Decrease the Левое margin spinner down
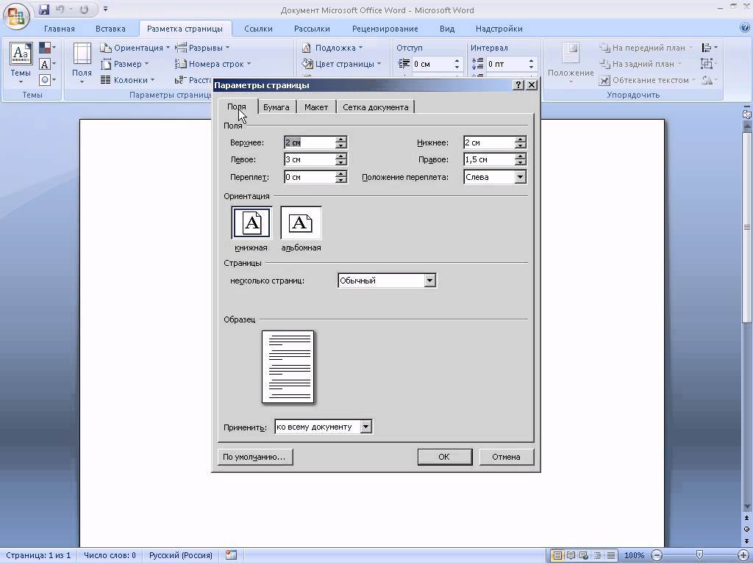 click(341, 162)
